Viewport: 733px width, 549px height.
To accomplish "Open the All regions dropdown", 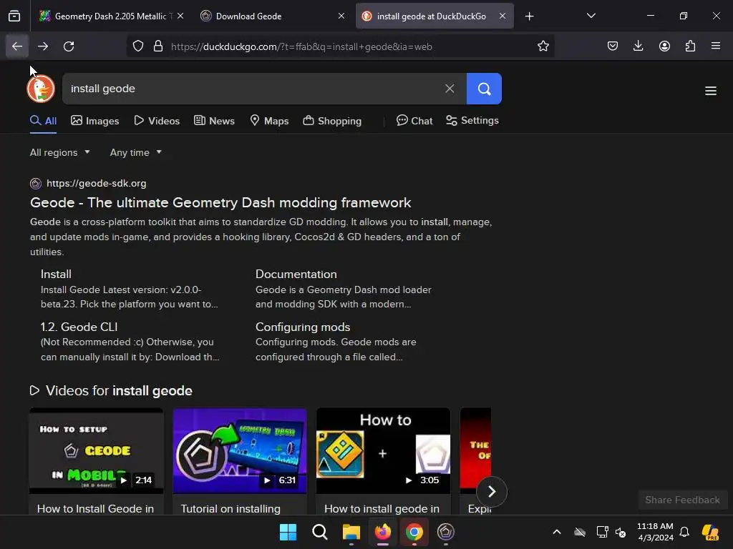I will click(60, 153).
